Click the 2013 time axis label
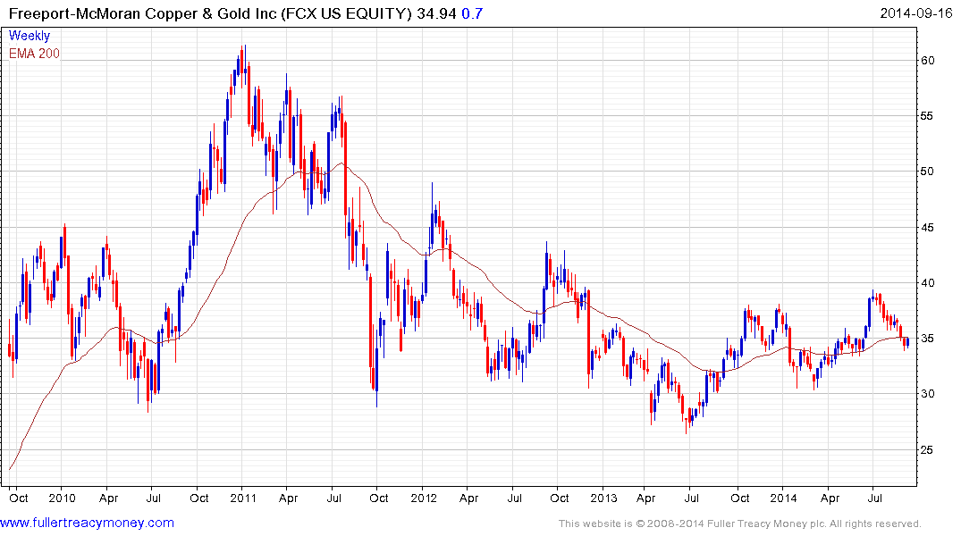 pyautogui.click(x=603, y=498)
